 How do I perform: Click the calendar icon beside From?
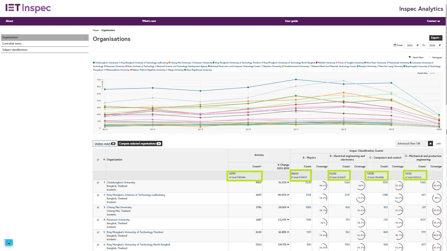(x=395, y=45)
